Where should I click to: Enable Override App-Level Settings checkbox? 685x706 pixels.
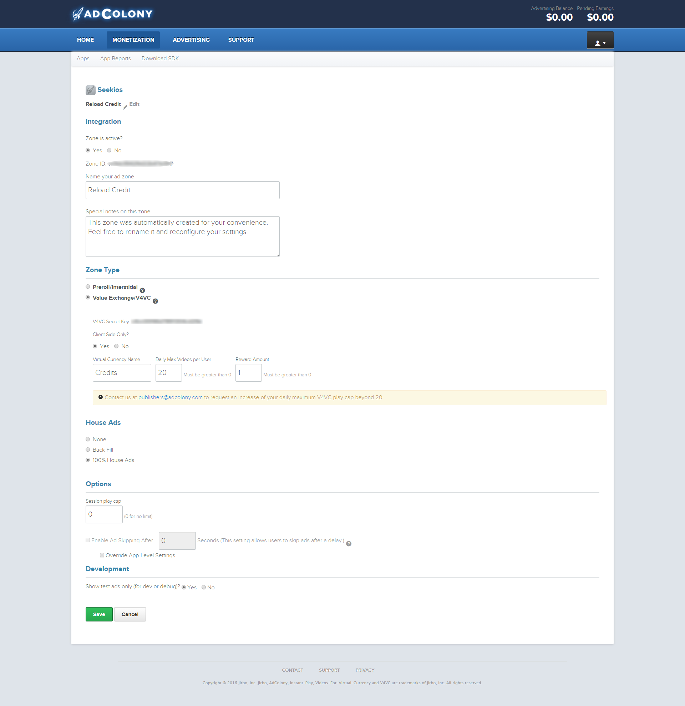click(102, 555)
